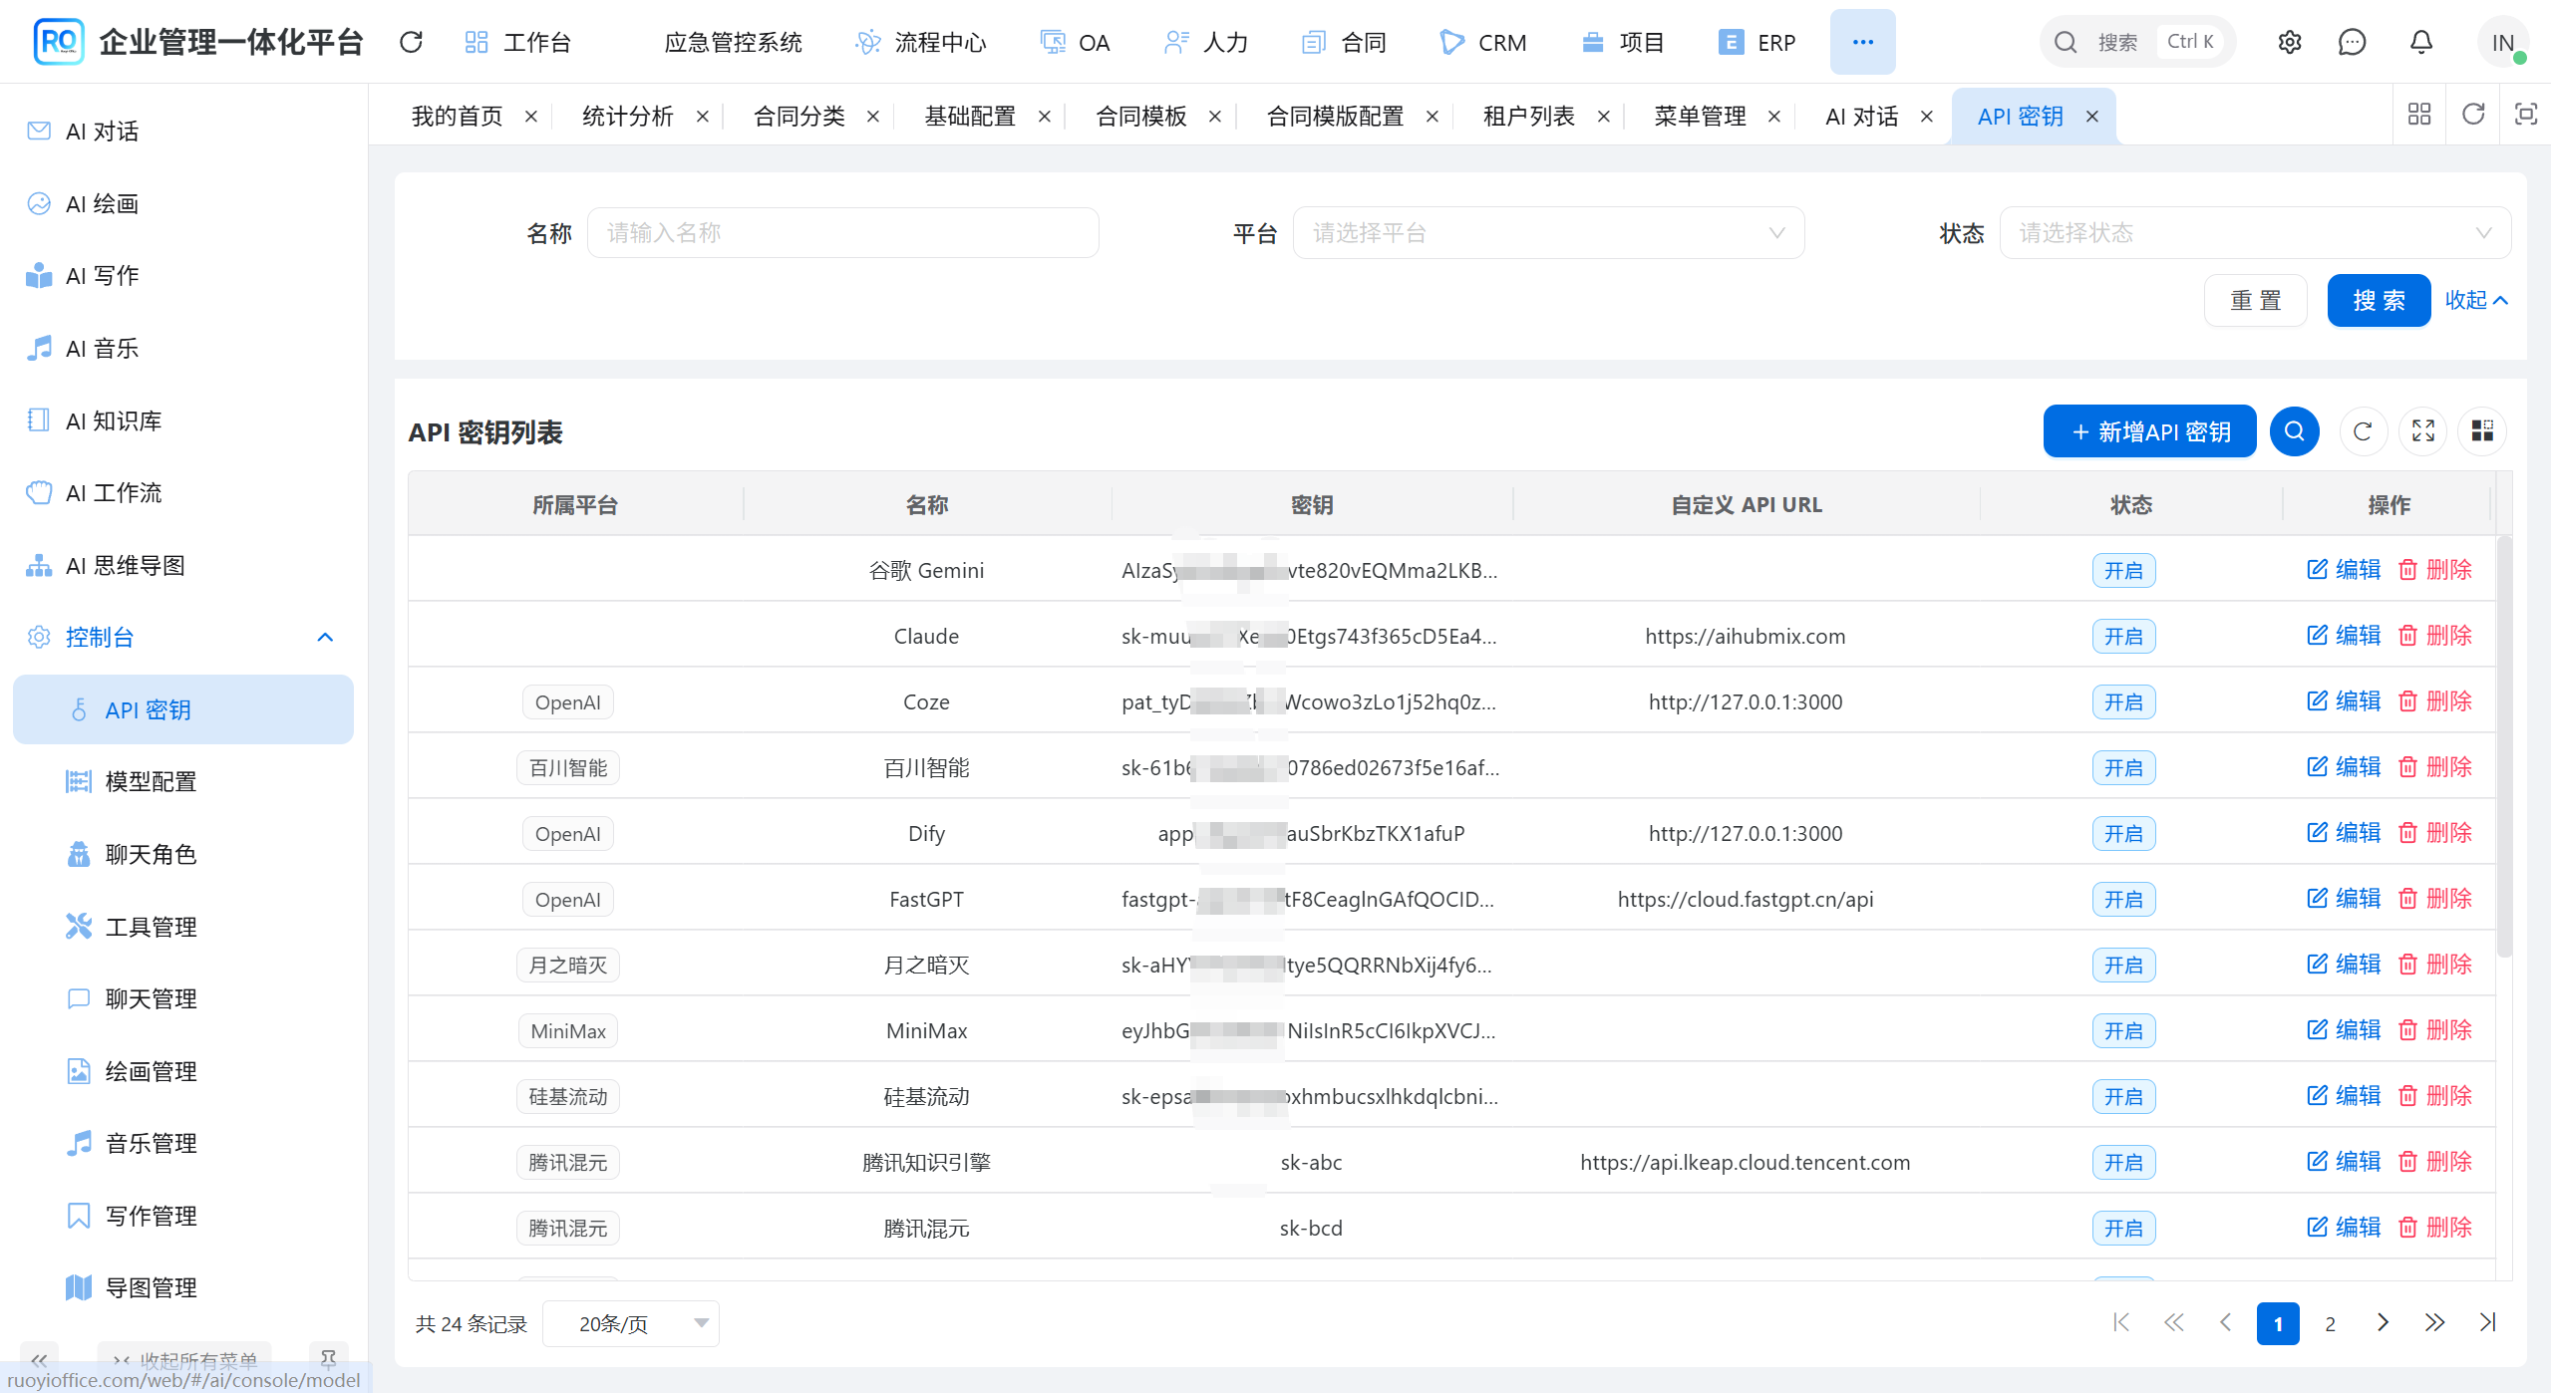This screenshot has height=1393, width=2551.
Task: Switch to the 合同模板 tab
Action: [x=1141, y=117]
